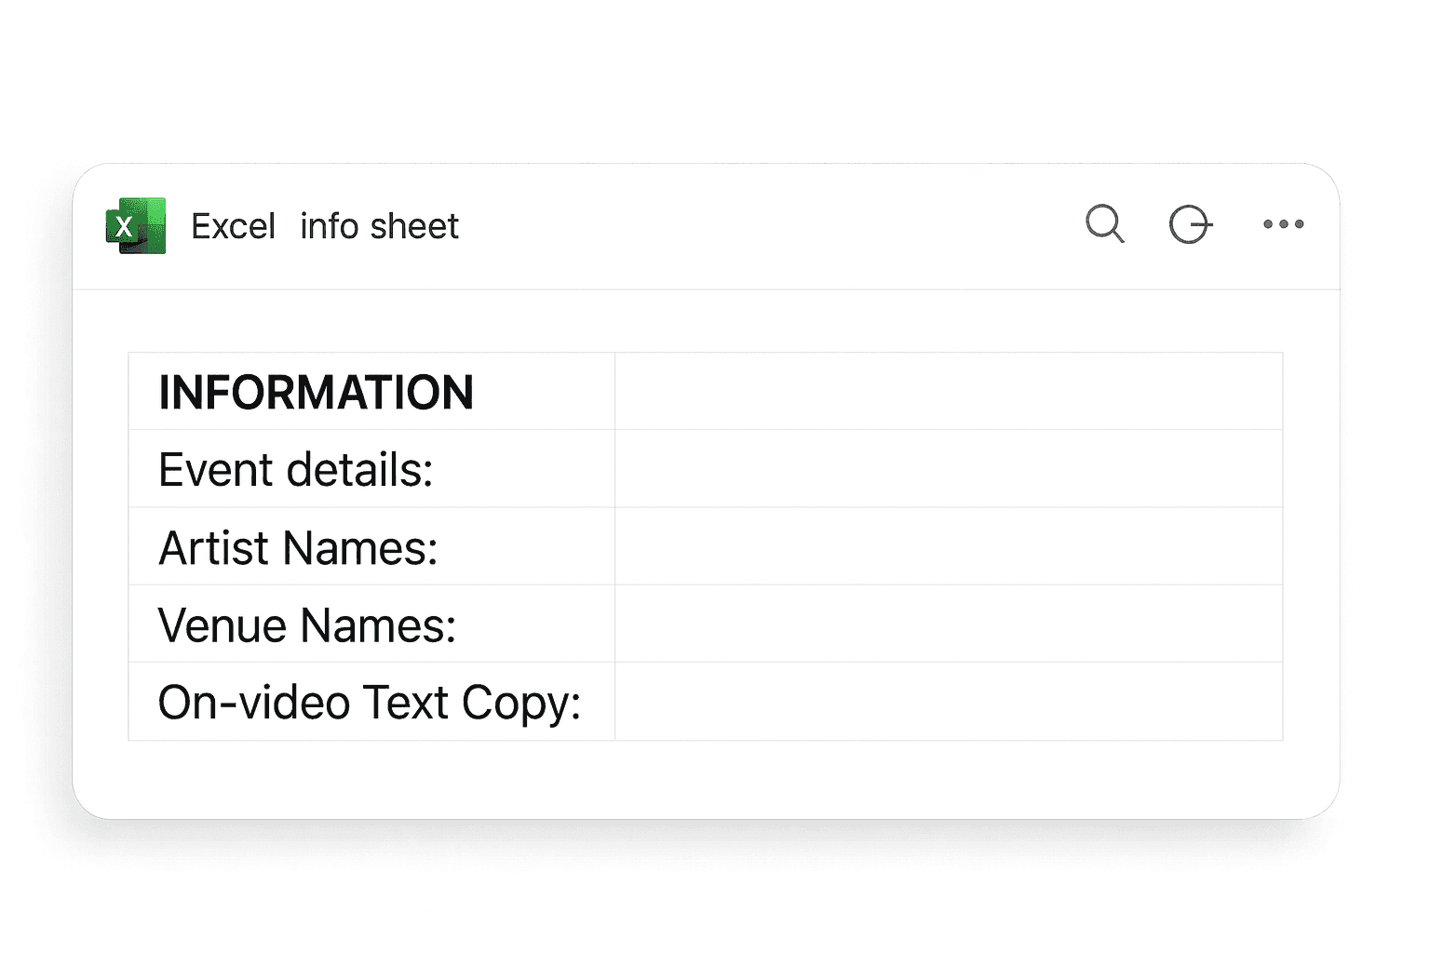Click the sync/refresh circular icon
The height and width of the screenshot is (953, 1430).
pyautogui.click(x=1191, y=224)
